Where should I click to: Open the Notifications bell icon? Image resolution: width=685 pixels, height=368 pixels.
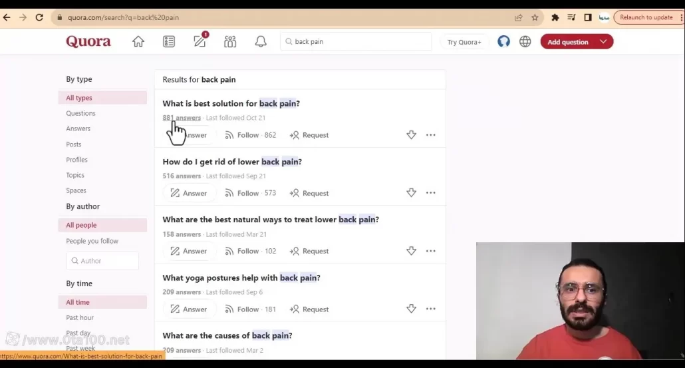pyautogui.click(x=261, y=42)
